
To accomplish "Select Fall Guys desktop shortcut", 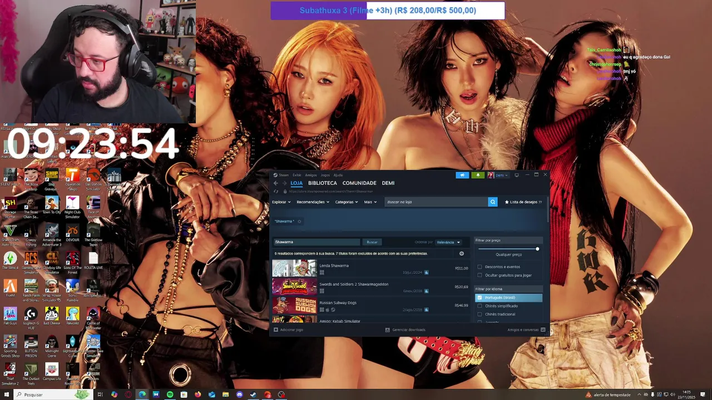I will click(10, 316).
